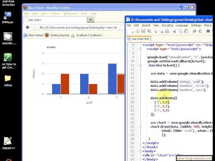Click Notepad++ window title bar

169,20
